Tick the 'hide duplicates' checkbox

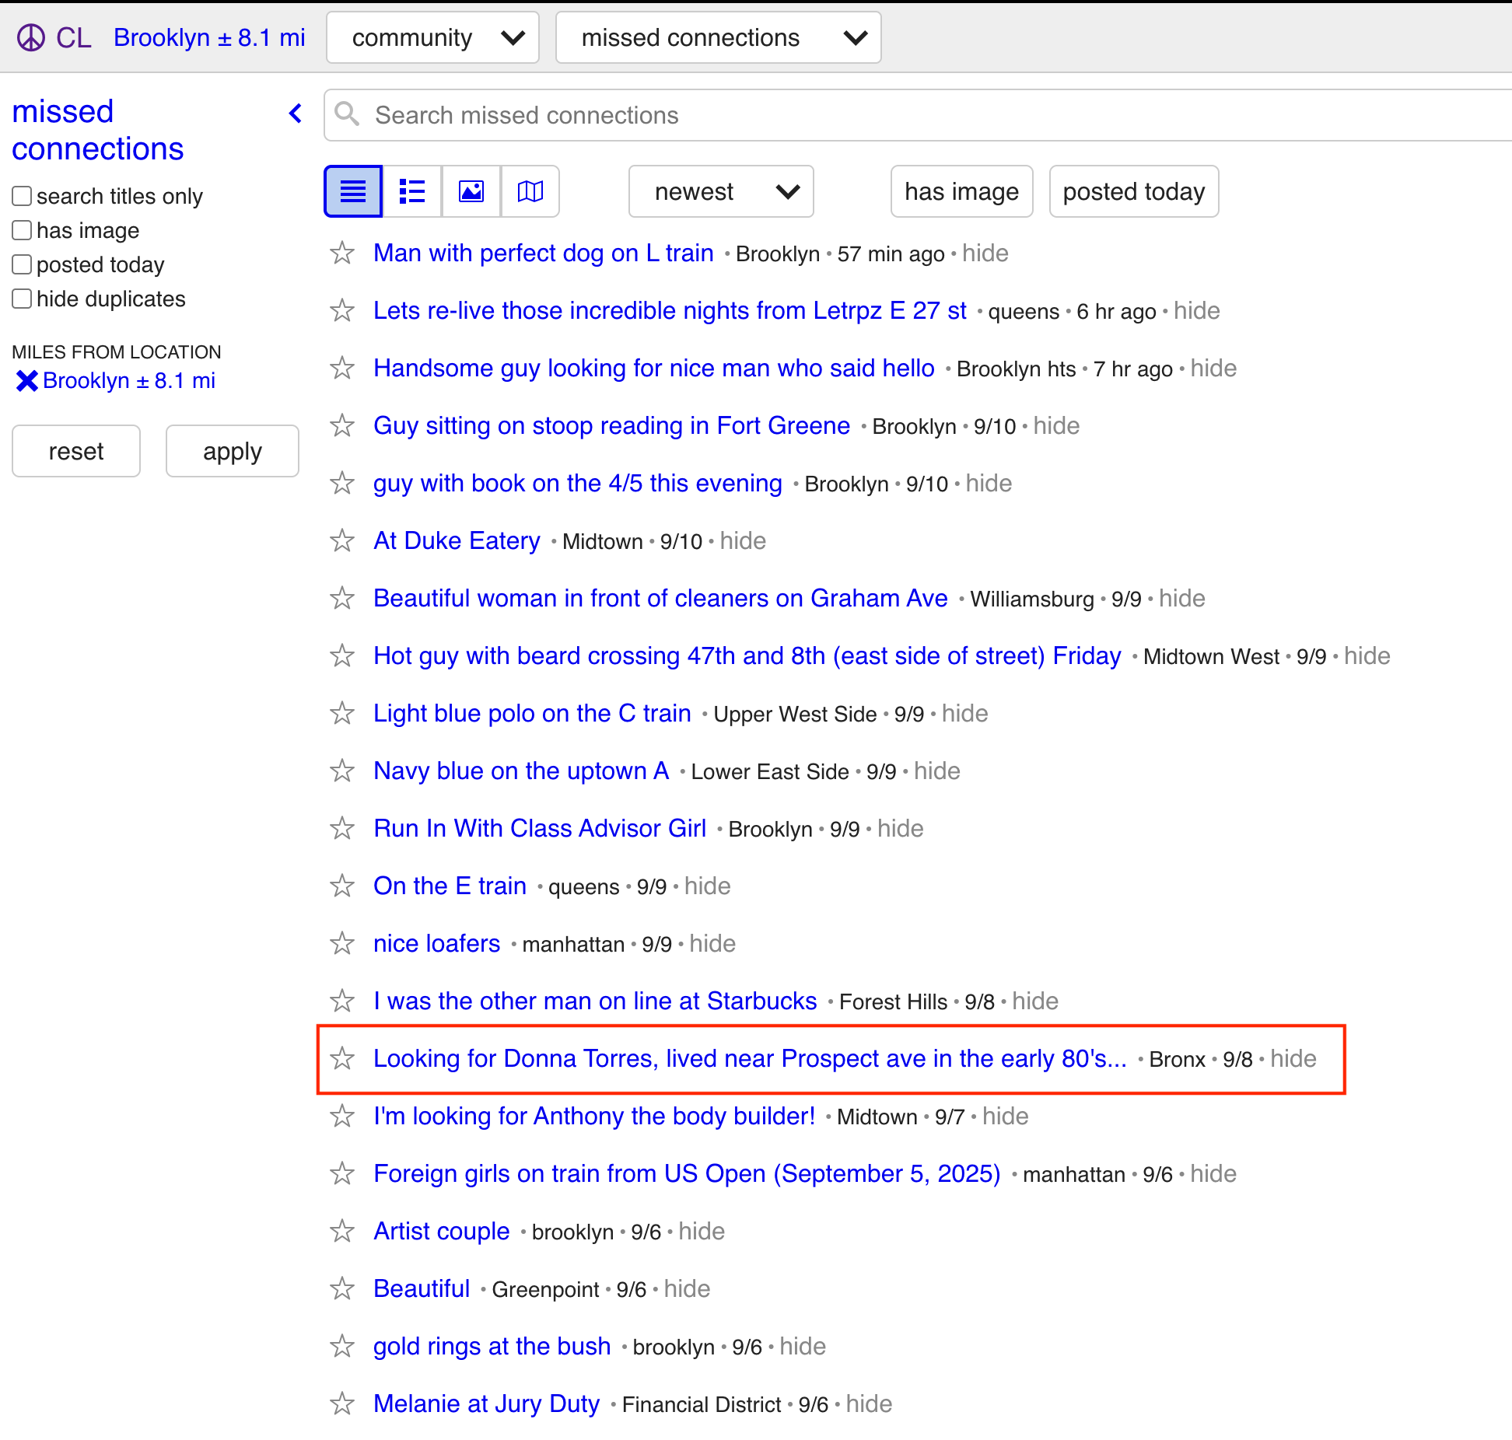pos(22,299)
